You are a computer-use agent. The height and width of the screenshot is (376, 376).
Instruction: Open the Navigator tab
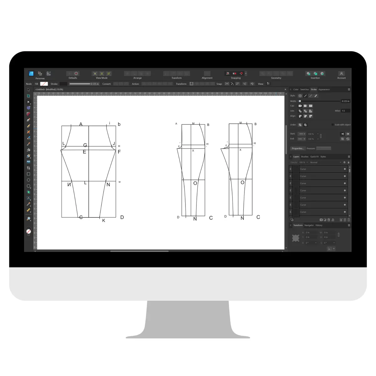[x=309, y=225]
